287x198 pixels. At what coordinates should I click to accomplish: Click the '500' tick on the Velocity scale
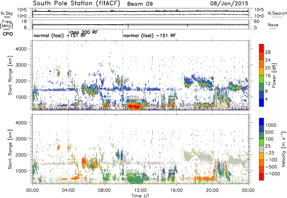pos(269,132)
